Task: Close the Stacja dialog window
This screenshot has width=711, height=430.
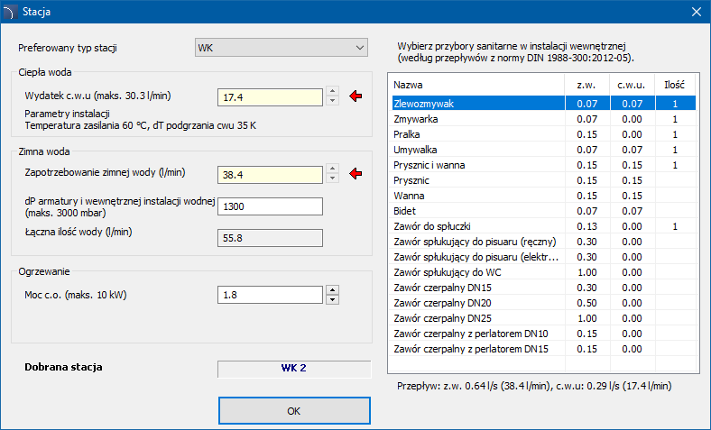Action: pos(696,12)
